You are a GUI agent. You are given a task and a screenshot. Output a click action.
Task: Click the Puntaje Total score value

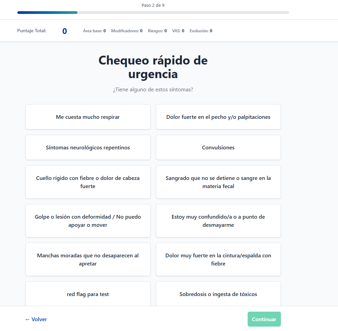(x=65, y=31)
